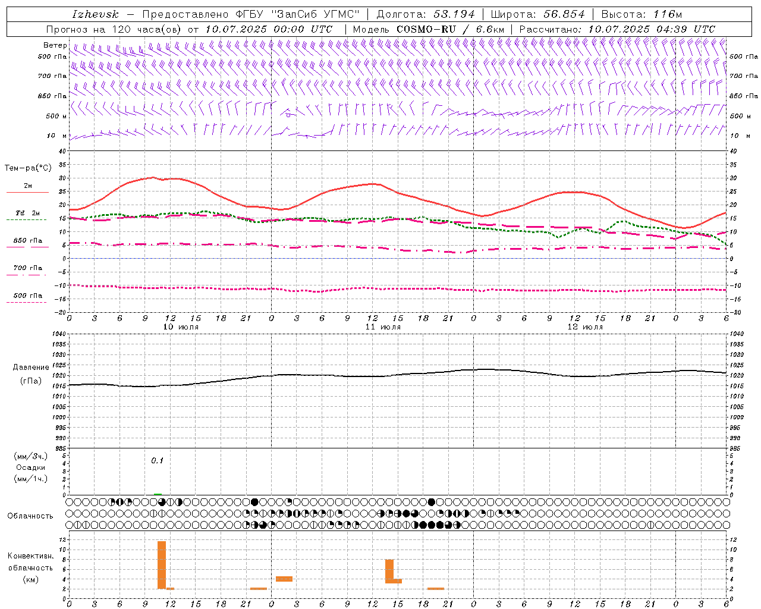Select the text 'Долгота: 53.194'
761x609 pixels.
[x=425, y=14]
